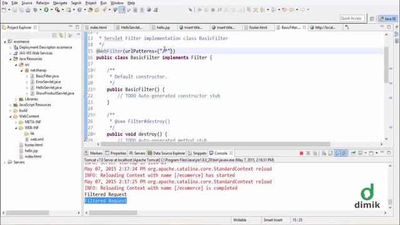
Task: Click the Display Selected Console monitor icon
Action: click(x=360, y=153)
